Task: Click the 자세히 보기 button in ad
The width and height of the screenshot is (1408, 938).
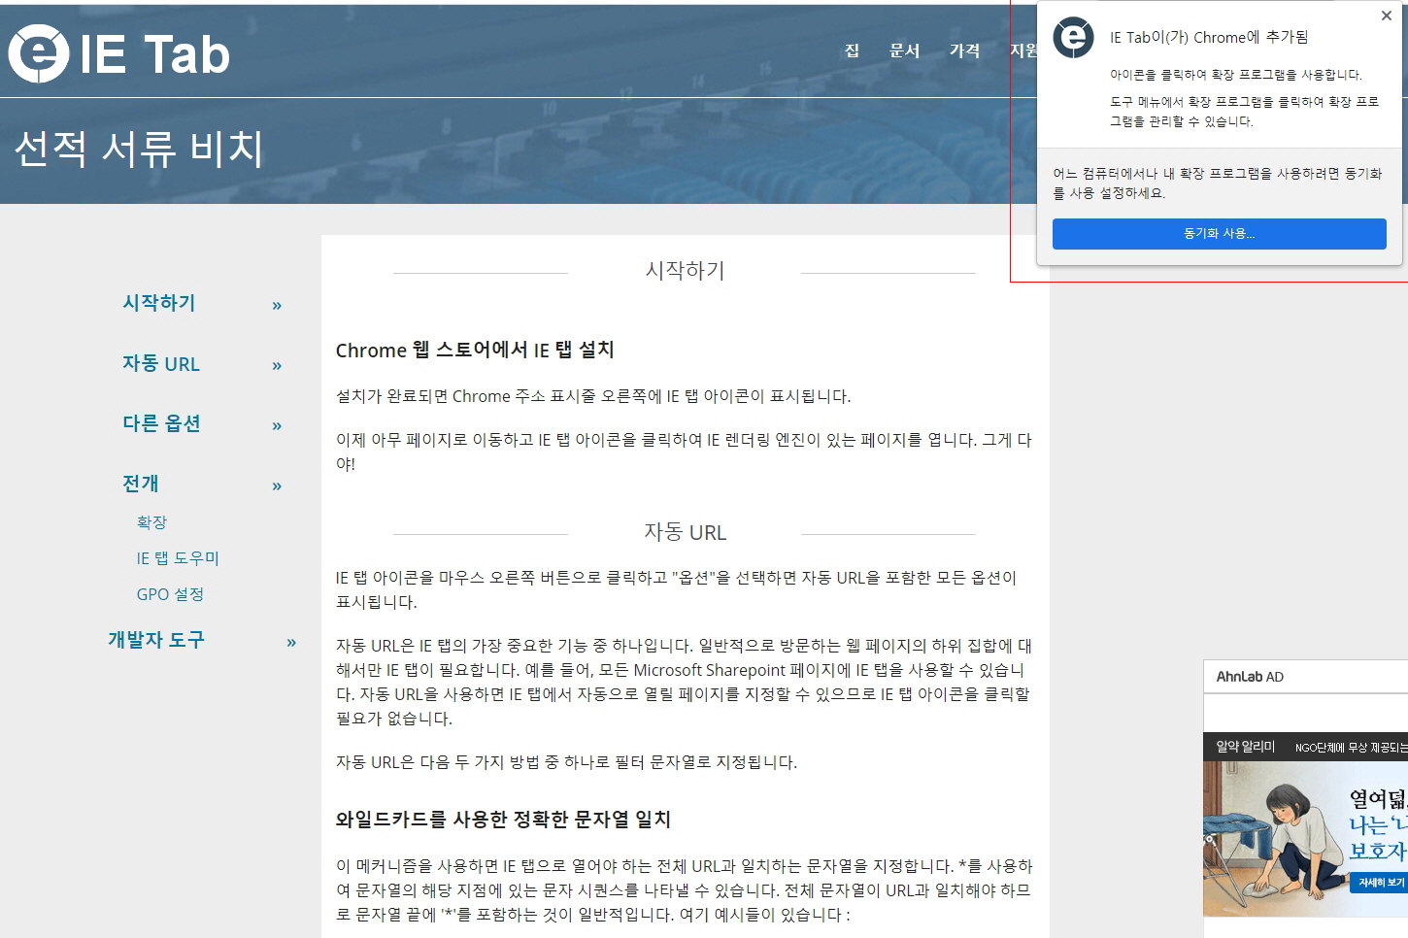Action: click(x=1380, y=883)
